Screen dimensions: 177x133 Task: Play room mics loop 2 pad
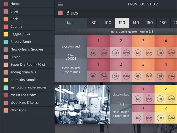point(121,65)
